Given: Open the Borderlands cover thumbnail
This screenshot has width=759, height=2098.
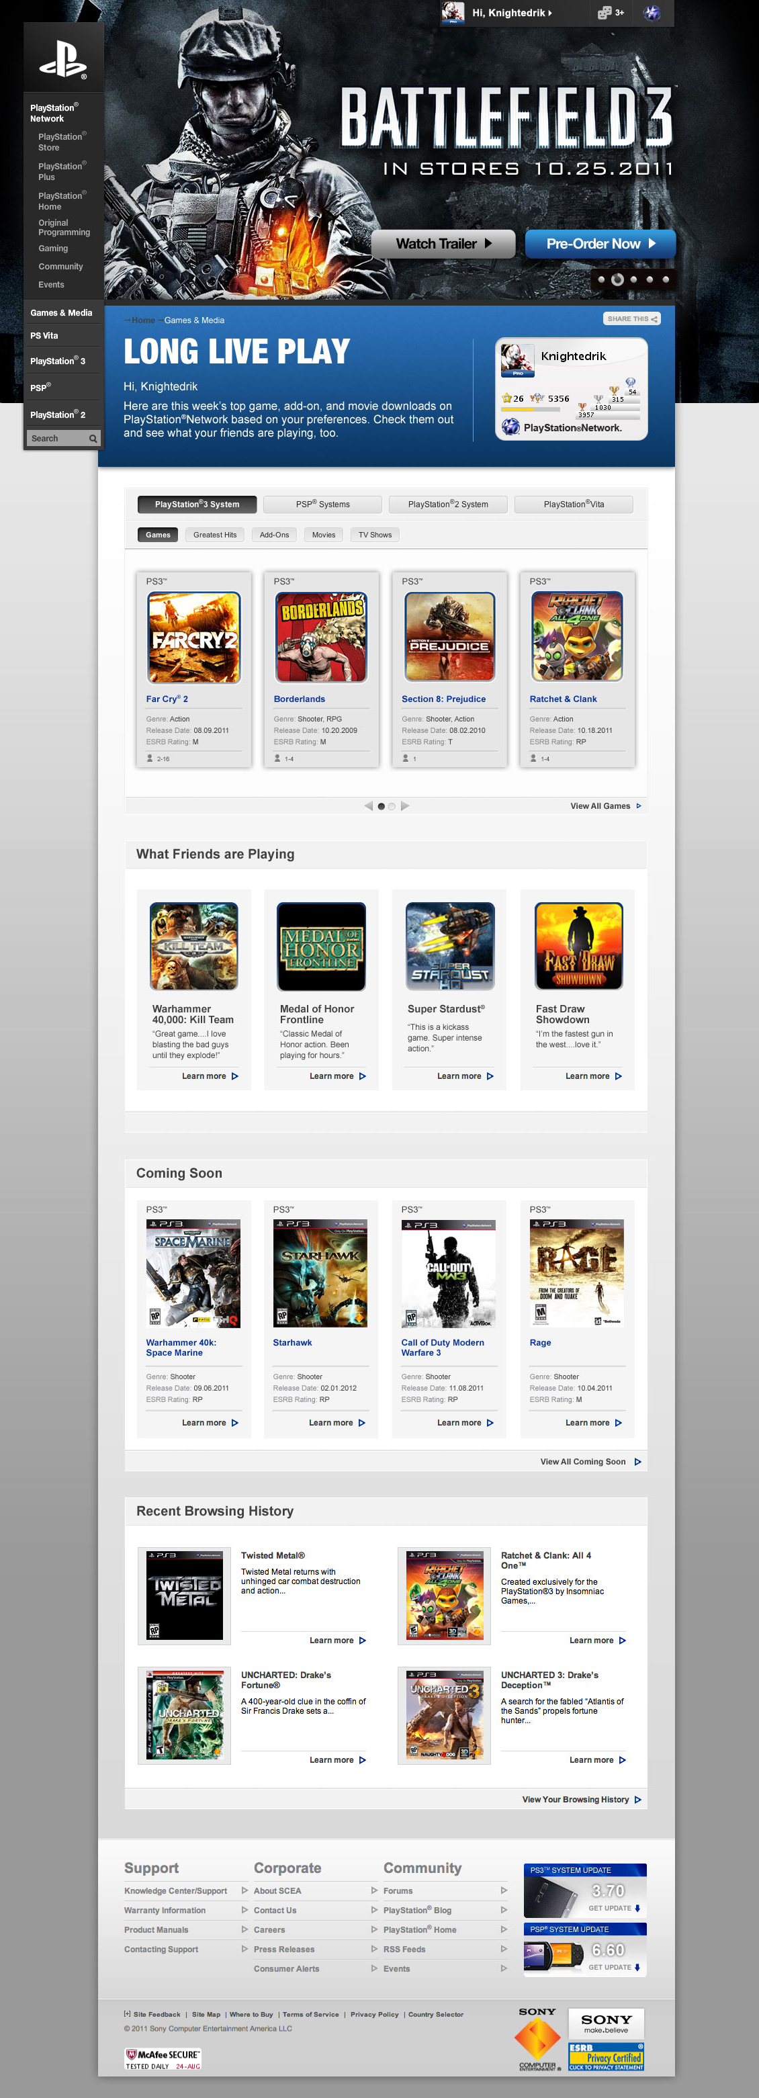Looking at the screenshot, I should 321,636.
